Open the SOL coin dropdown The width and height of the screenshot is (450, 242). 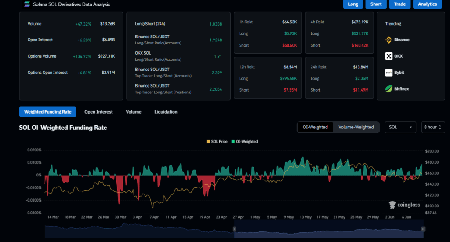[400, 127]
